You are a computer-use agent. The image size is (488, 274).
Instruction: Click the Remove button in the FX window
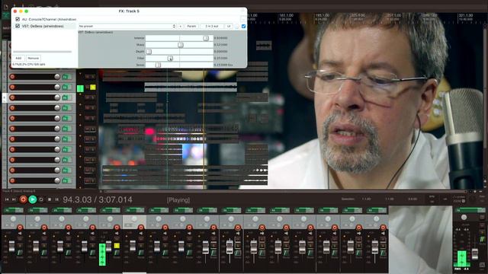click(x=33, y=58)
